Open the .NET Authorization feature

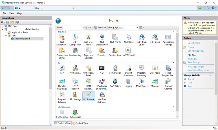[62, 40]
